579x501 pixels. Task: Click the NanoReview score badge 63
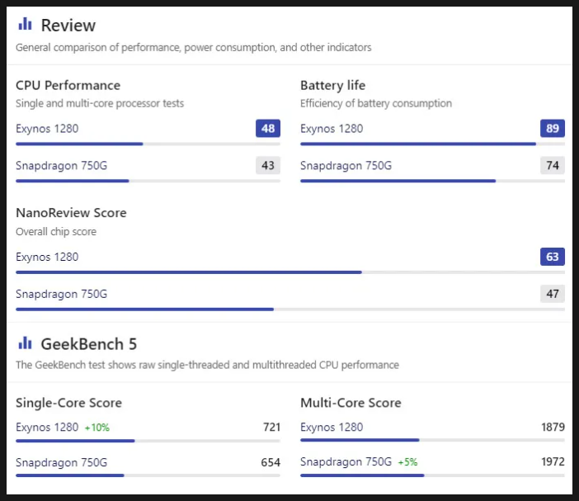tap(553, 257)
